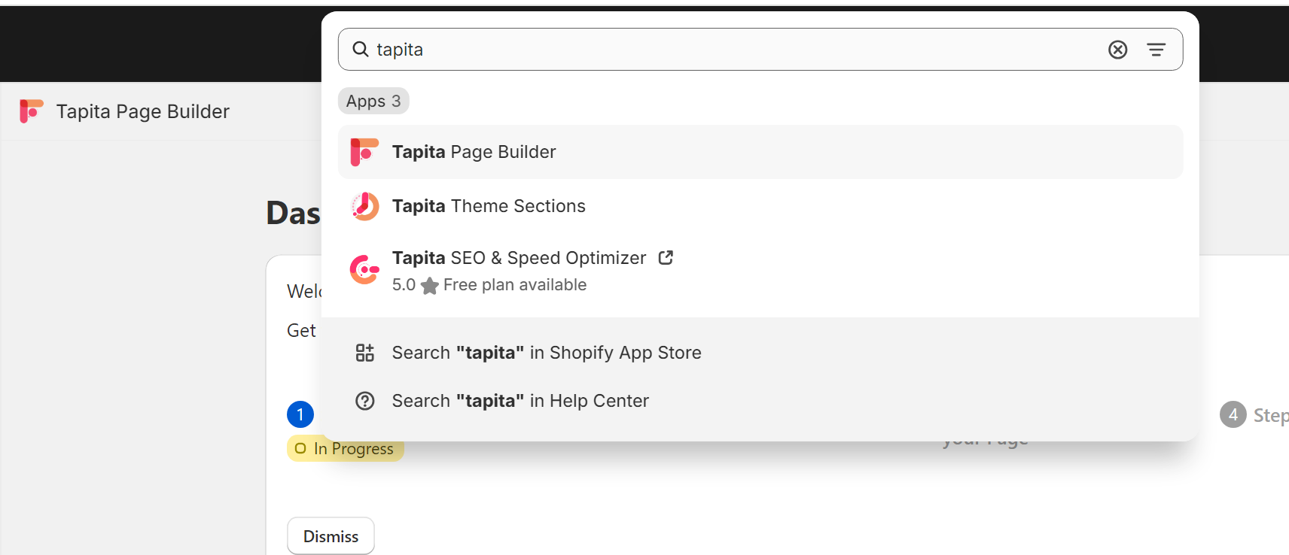Select step 4 progress circle

point(1233,414)
